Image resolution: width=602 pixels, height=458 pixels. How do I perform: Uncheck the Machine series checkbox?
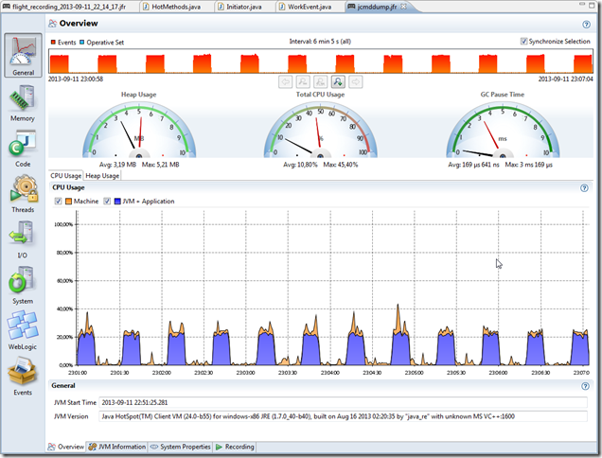pyautogui.click(x=59, y=202)
